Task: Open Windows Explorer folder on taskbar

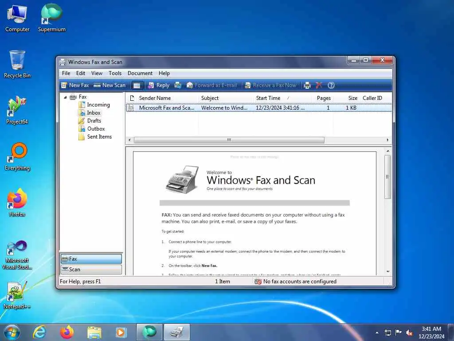Action: click(94, 333)
